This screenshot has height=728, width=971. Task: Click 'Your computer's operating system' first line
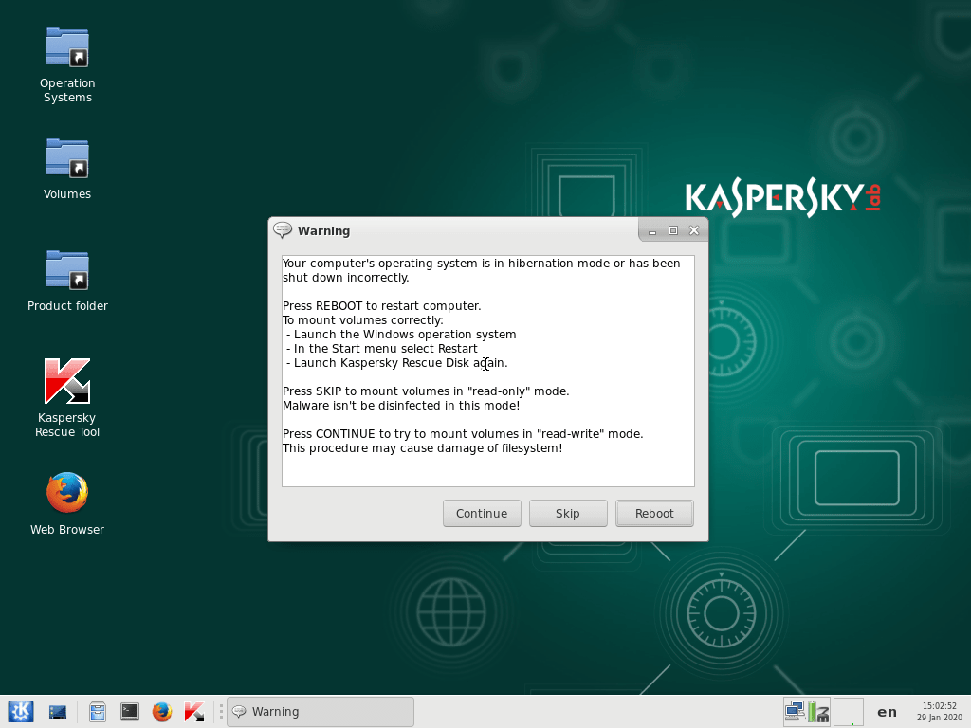point(481,264)
